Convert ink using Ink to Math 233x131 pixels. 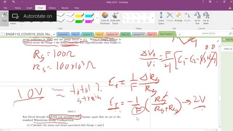point(206,18)
